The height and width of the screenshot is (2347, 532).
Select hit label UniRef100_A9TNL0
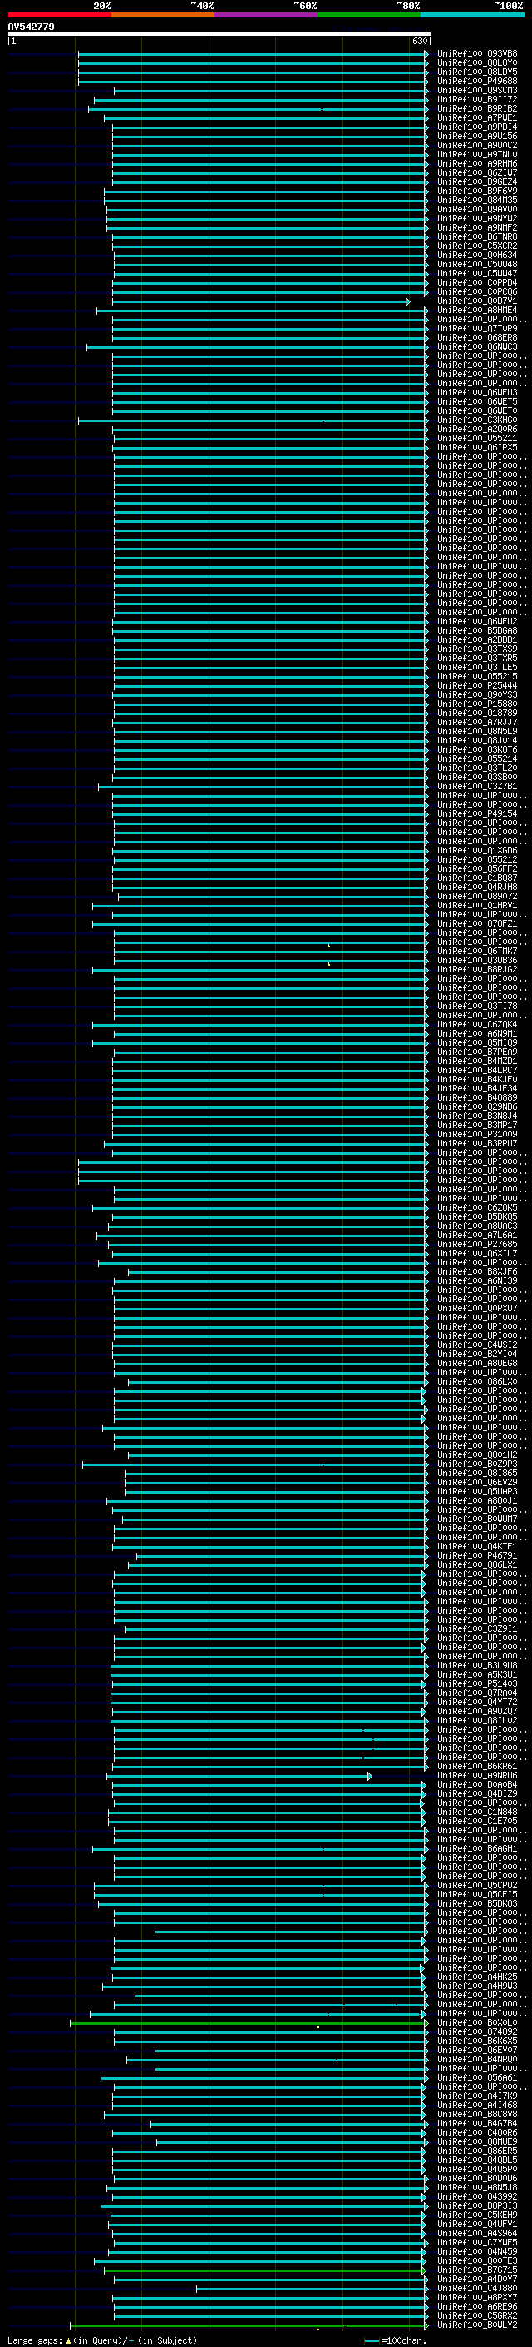tap(476, 154)
